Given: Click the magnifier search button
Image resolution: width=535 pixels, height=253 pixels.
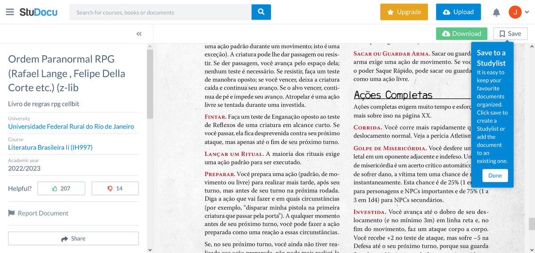Looking at the screenshot, I should pos(261,12).
